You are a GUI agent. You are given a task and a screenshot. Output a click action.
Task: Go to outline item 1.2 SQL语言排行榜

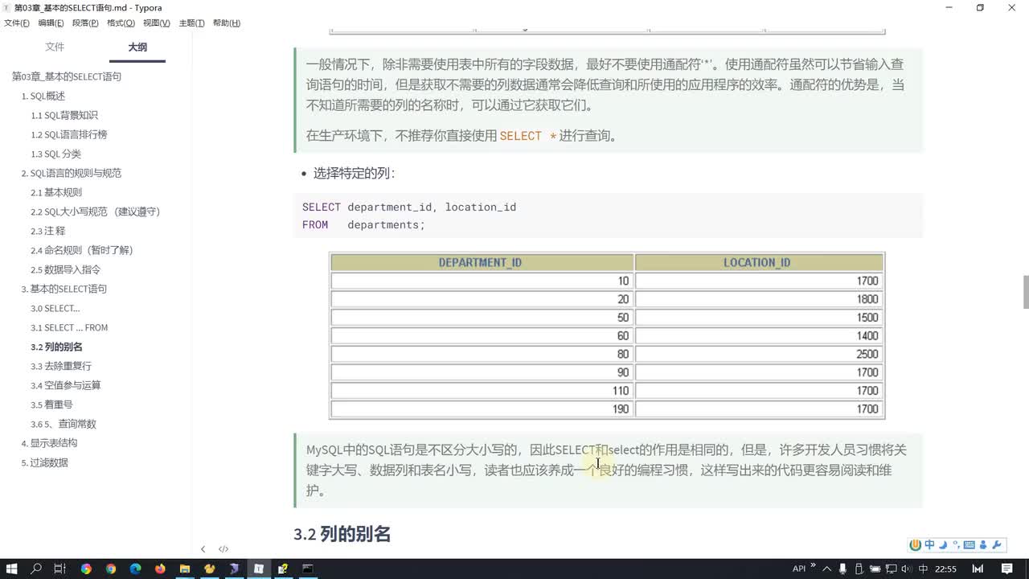point(69,134)
